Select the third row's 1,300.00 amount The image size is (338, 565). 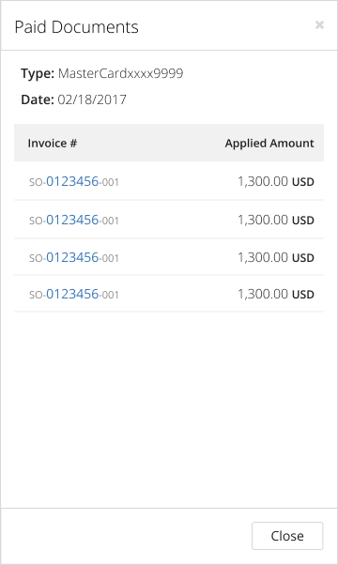(x=263, y=257)
